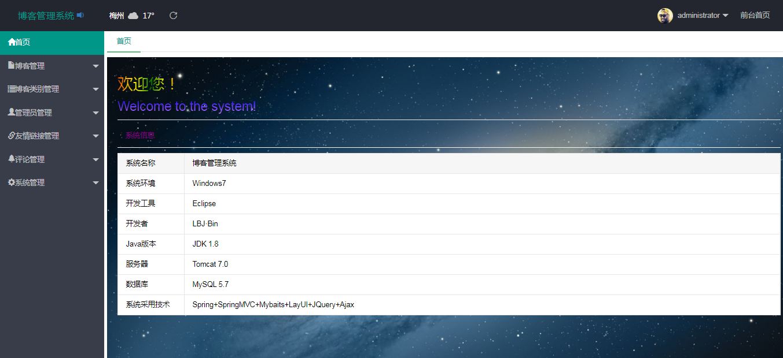Click the user icon beside 管理员管理

[x=11, y=112]
